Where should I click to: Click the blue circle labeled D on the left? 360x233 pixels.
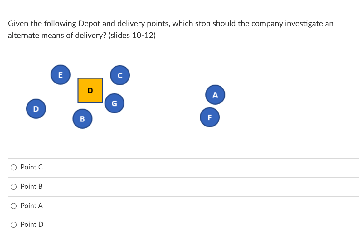(36, 109)
